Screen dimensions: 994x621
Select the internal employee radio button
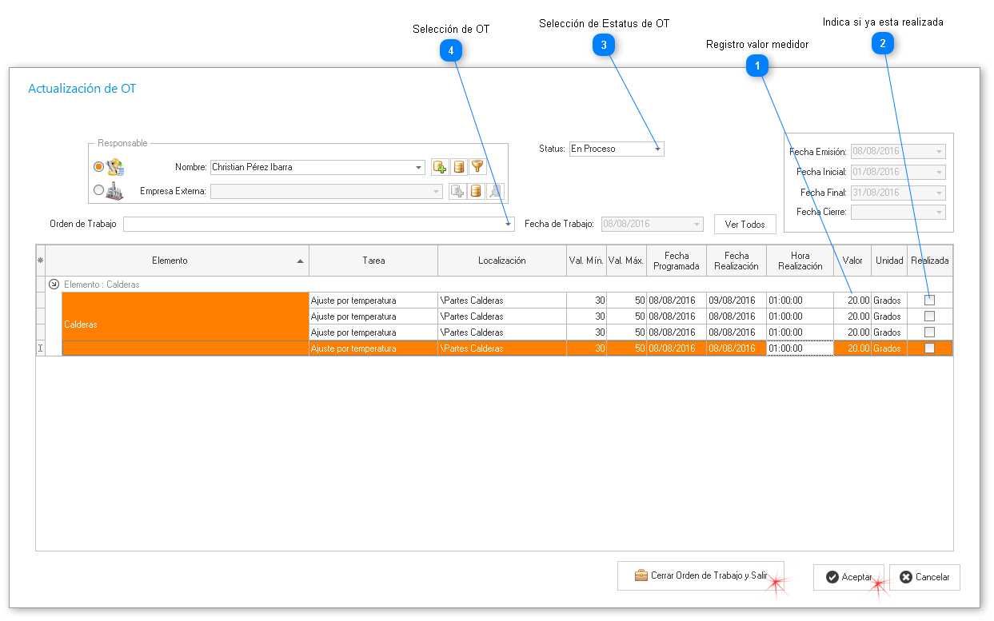[x=99, y=167]
